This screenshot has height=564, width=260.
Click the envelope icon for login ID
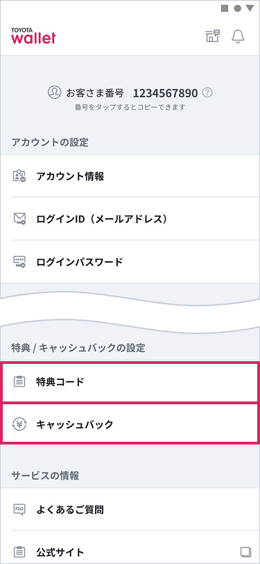(19, 218)
